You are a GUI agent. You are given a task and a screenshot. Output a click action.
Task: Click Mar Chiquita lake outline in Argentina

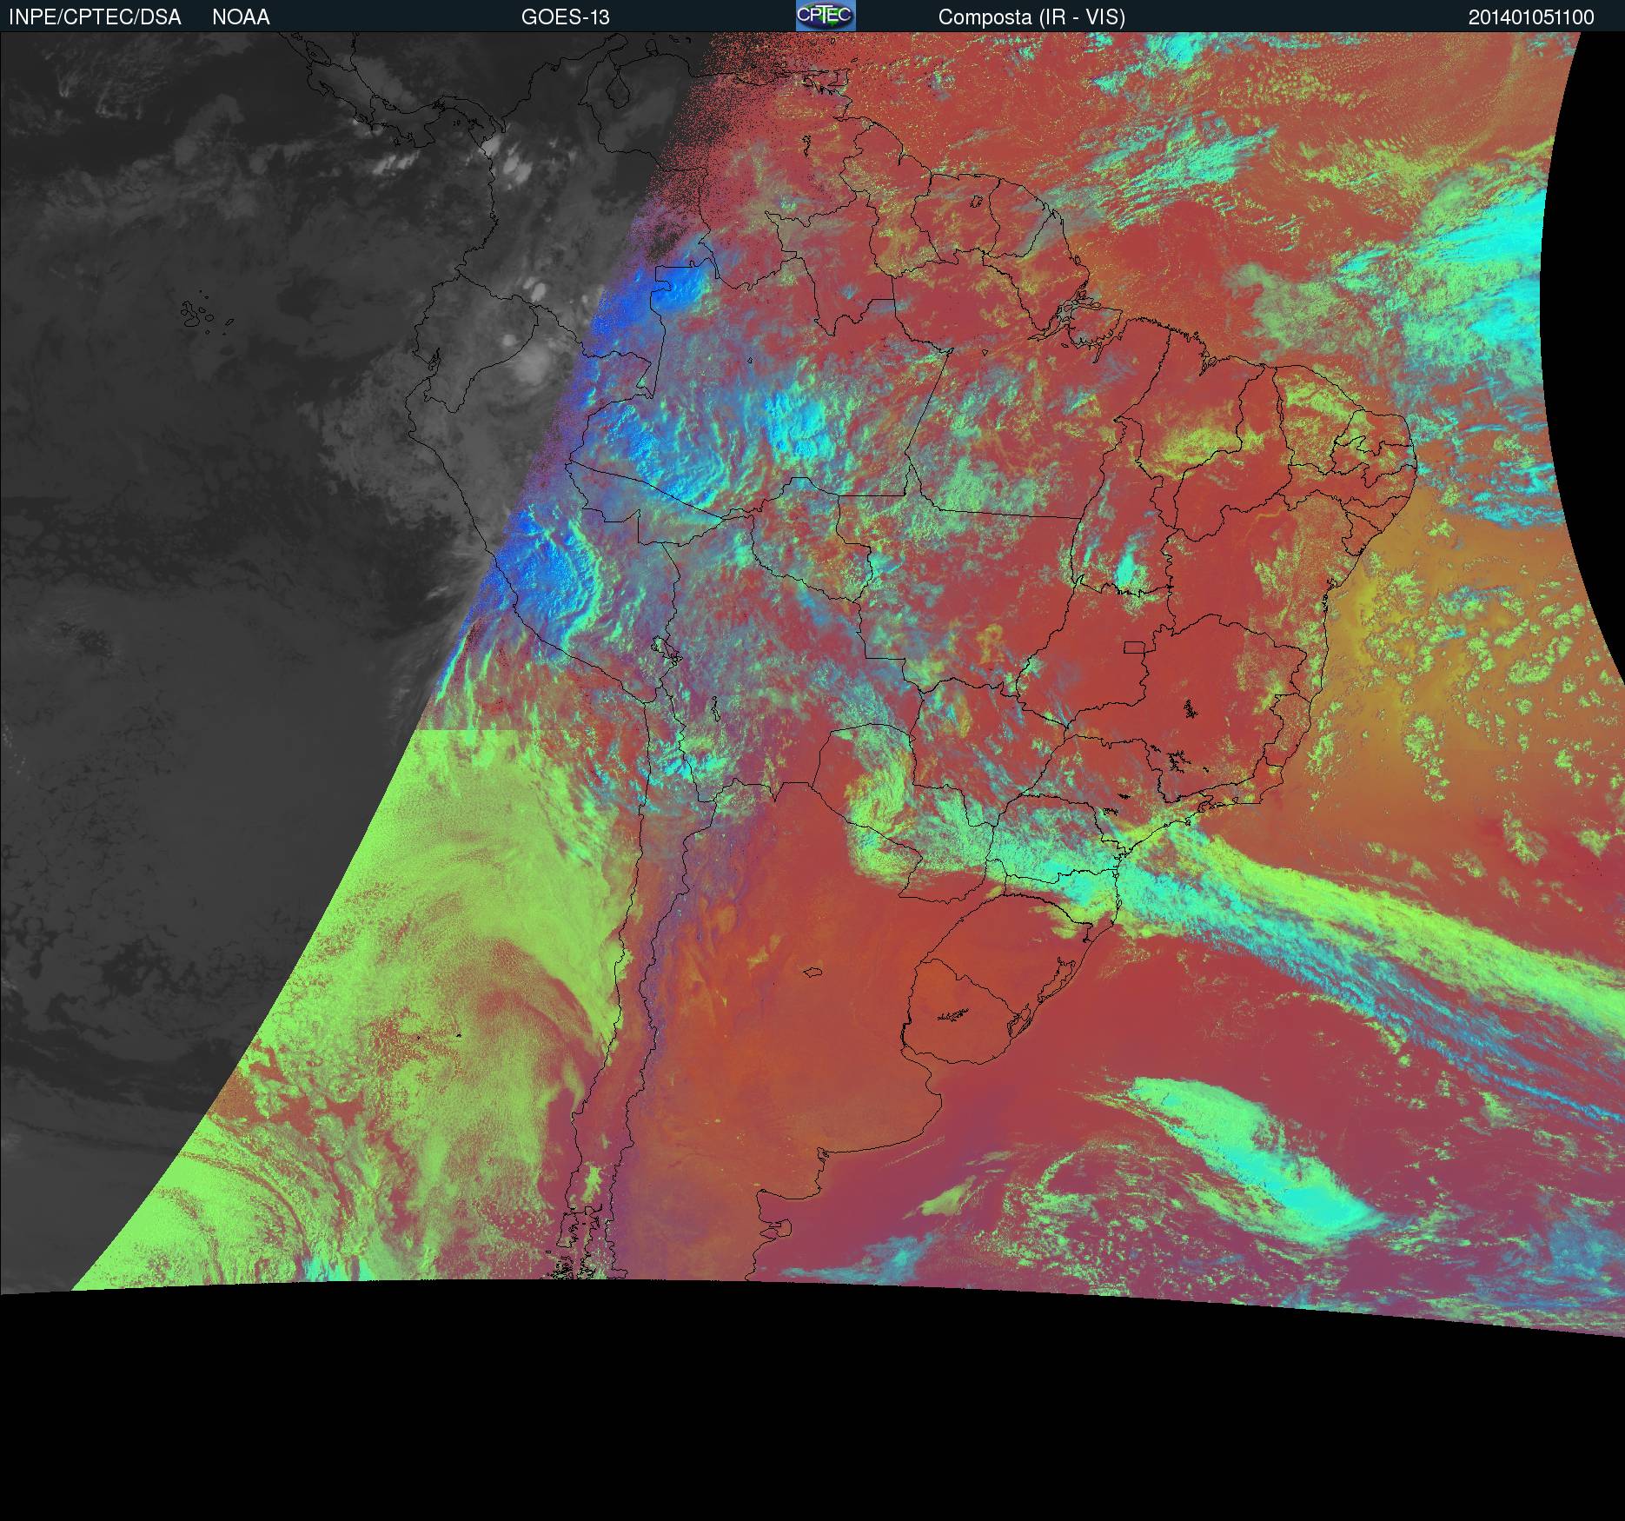(814, 972)
